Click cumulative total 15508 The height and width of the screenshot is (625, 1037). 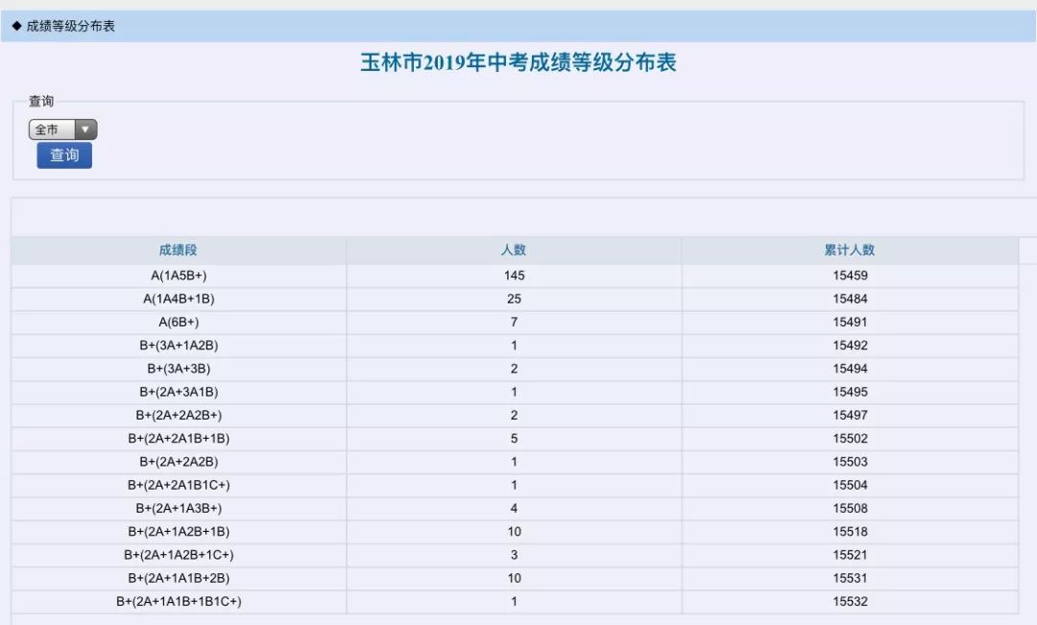[x=850, y=509]
